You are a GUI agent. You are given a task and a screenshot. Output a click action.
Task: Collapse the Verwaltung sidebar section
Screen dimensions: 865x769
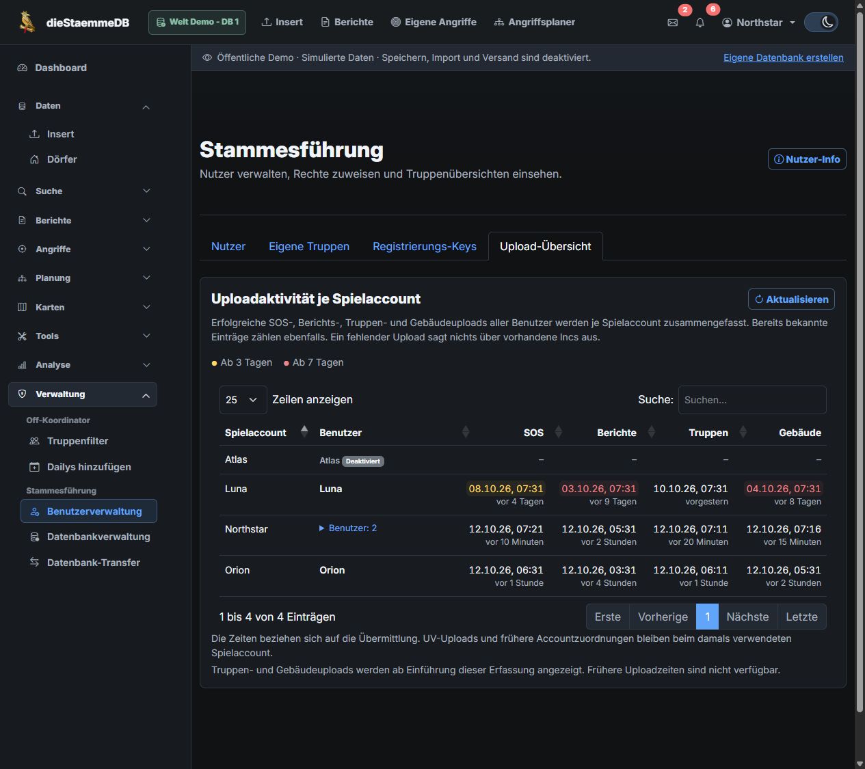pos(83,394)
